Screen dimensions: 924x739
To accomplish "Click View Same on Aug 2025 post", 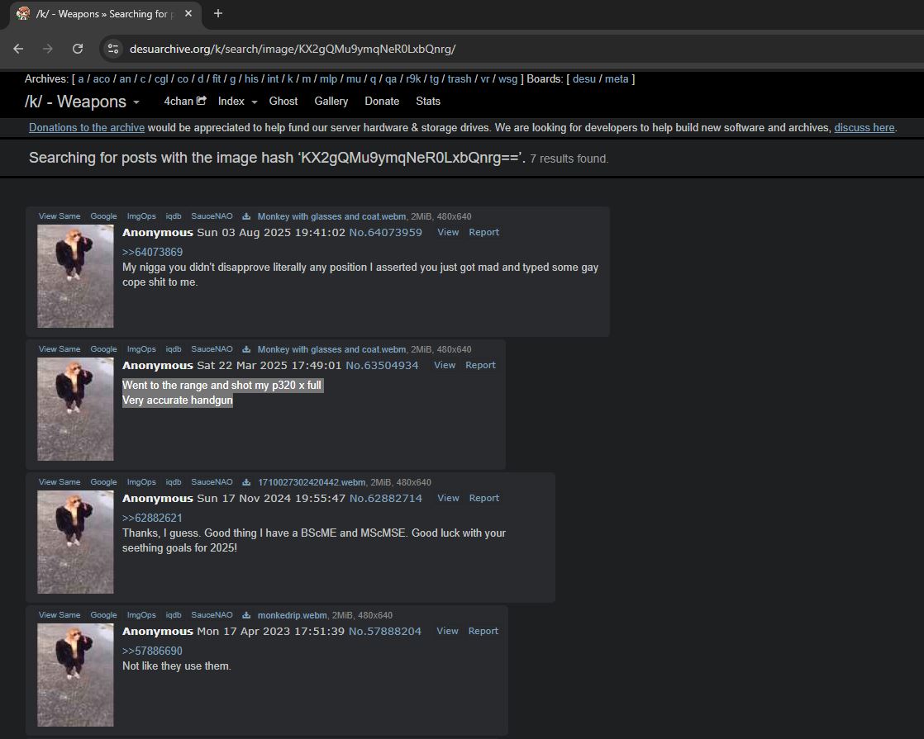I will (x=60, y=216).
